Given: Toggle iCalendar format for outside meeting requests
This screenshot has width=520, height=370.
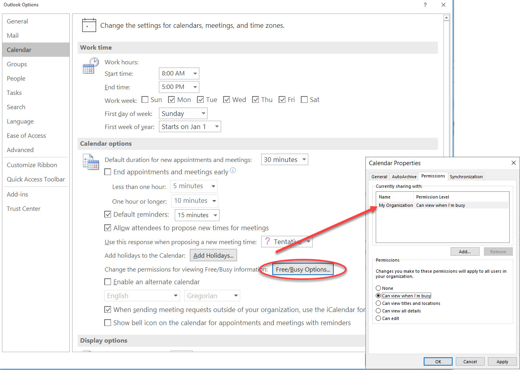Looking at the screenshot, I should tap(108, 310).
